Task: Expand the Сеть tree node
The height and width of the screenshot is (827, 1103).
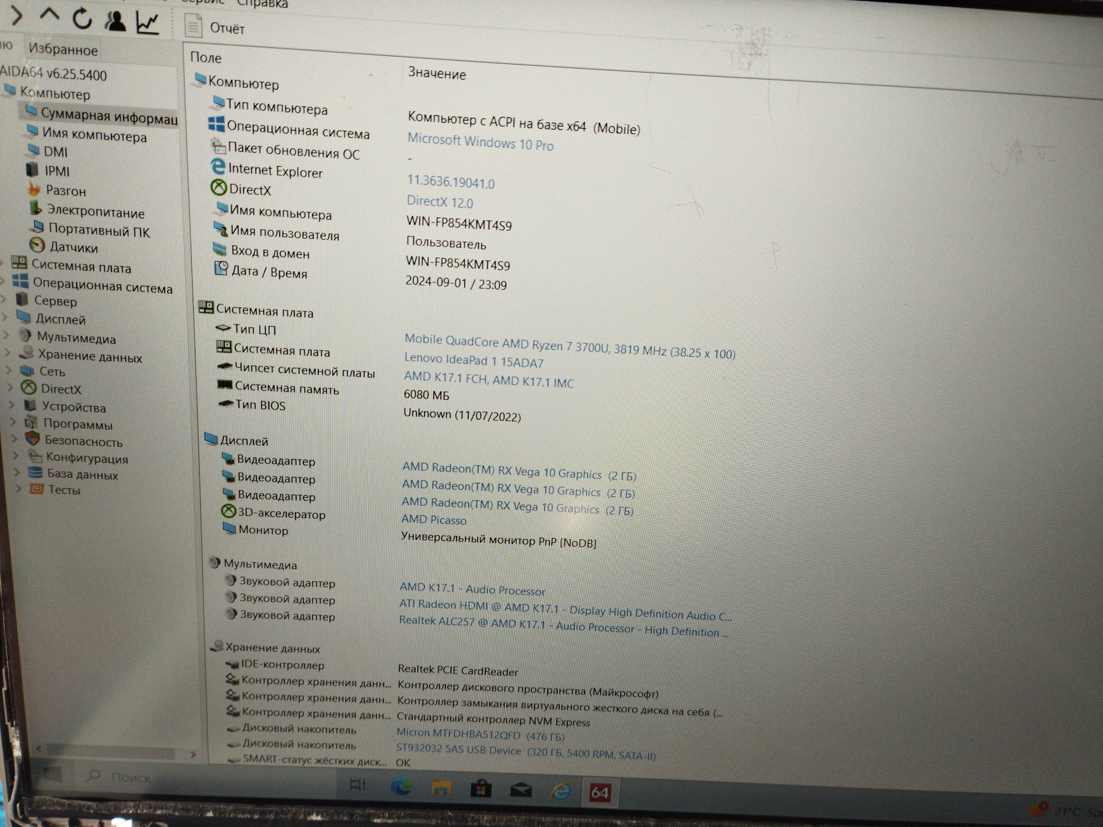Action: pyautogui.click(x=9, y=370)
